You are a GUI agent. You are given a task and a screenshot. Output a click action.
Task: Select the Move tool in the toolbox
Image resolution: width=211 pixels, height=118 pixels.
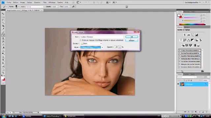click(x=3, y=14)
